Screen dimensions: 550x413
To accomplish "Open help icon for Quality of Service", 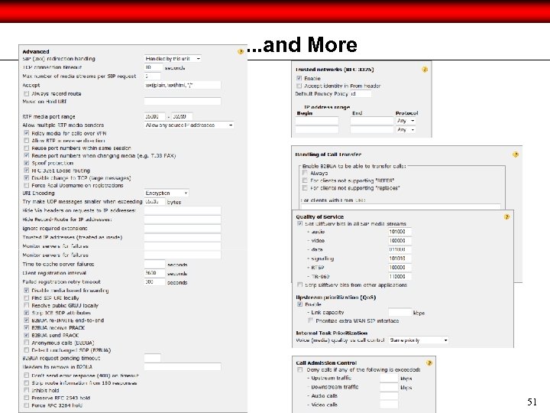I will coord(506,216).
